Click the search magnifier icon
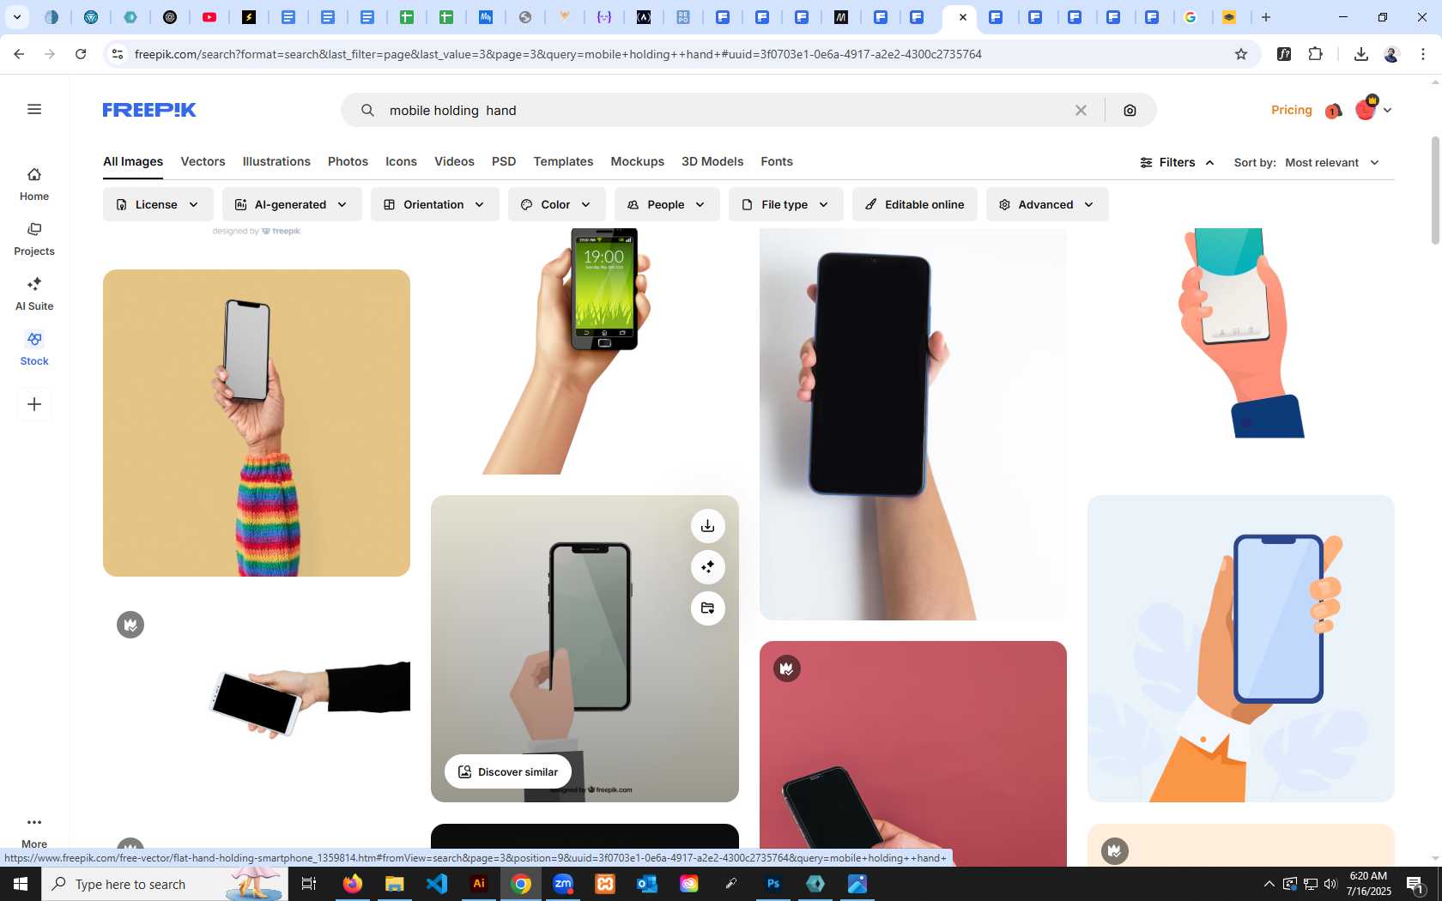This screenshot has width=1442, height=901. pos(367,110)
